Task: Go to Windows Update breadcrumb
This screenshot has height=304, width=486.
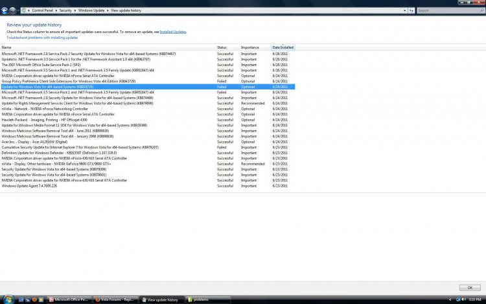Action: 91,10
